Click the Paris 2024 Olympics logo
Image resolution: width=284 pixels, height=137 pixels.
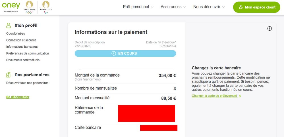tap(29, 7)
